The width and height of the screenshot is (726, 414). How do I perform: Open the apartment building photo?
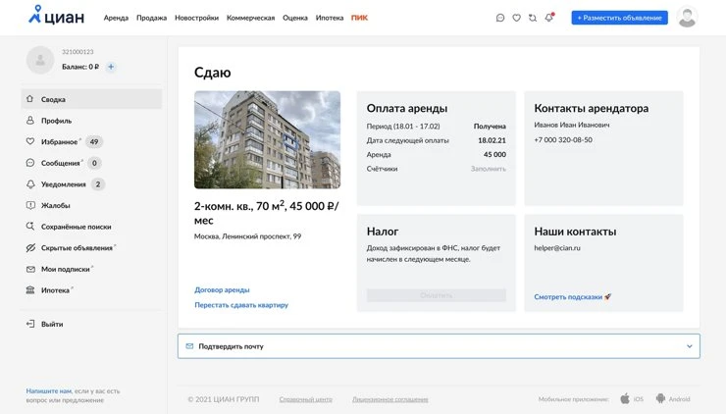[267, 139]
